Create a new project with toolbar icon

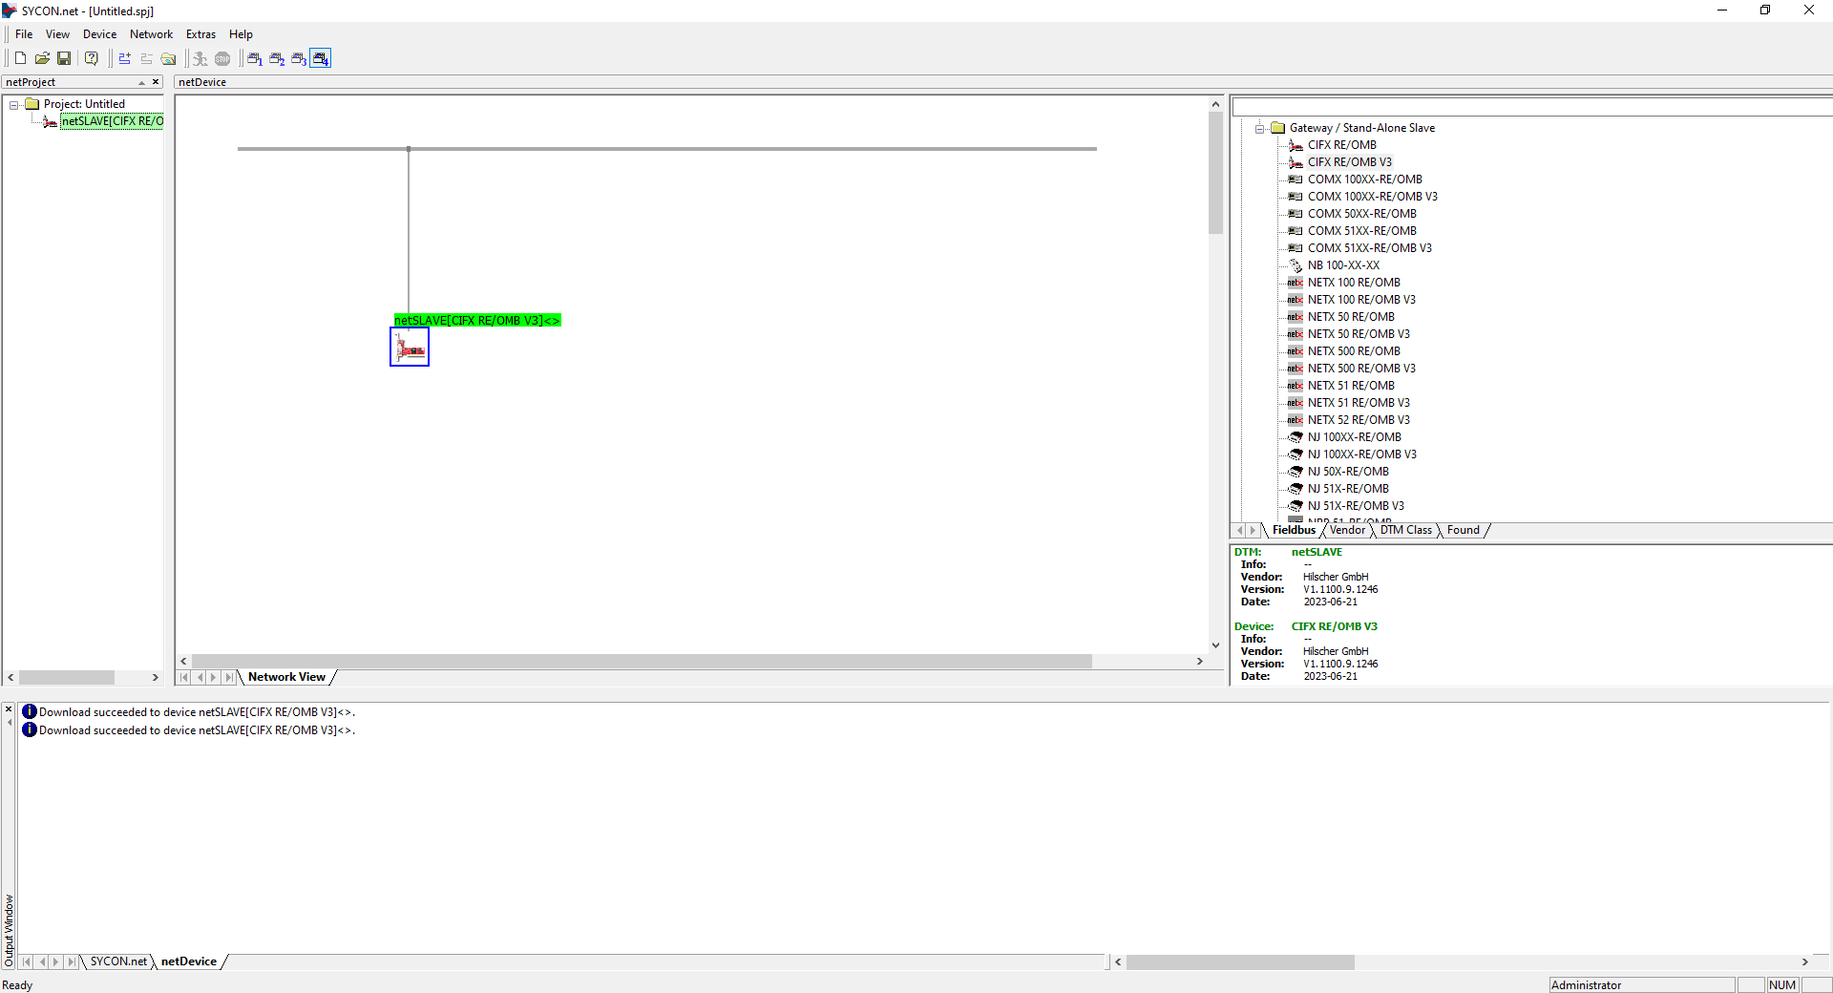point(20,58)
